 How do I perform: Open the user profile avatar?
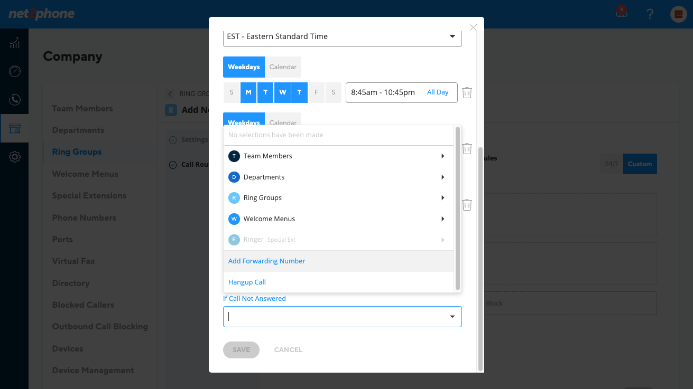(x=678, y=14)
